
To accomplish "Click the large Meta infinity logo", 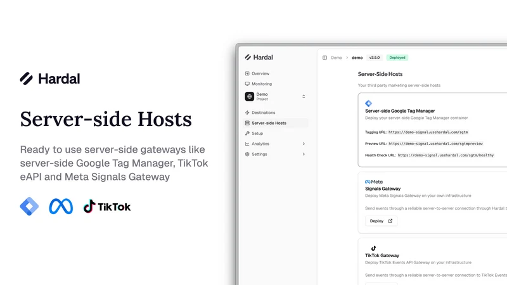I will click(61, 206).
